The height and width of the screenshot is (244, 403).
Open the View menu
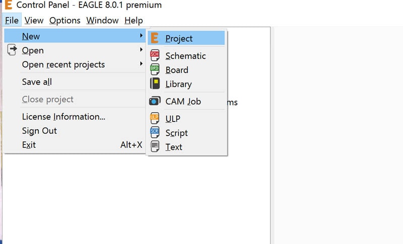pos(34,20)
